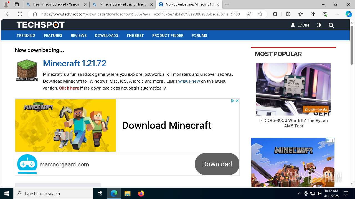This screenshot has height=199, width=355.
Task: Open the notification center icon
Action: coord(346,193)
